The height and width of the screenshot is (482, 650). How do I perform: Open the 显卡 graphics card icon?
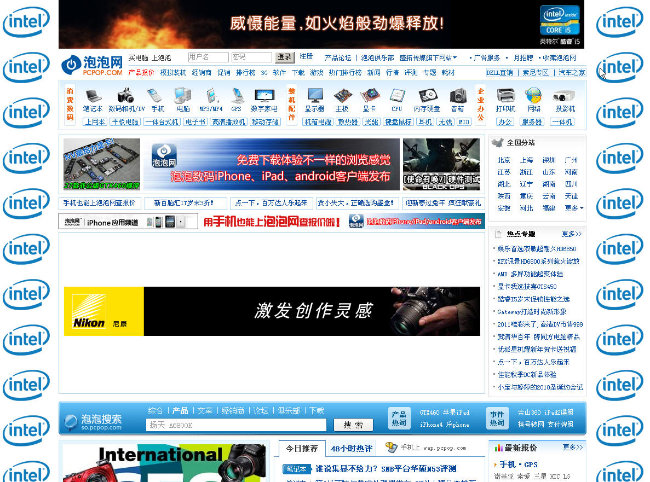(370, 96)
